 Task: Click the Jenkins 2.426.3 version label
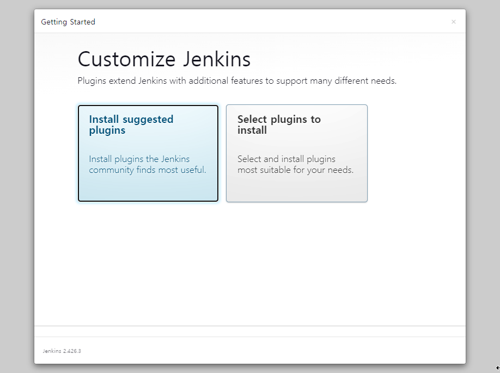point(62,351)
